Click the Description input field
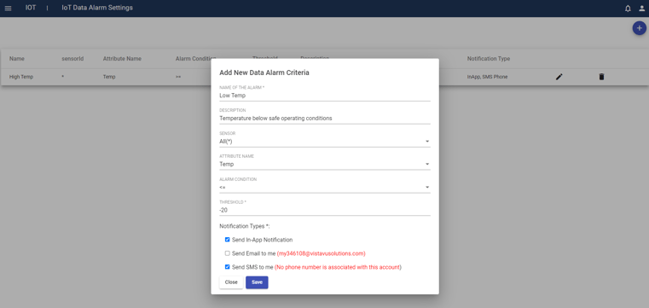 (x=324, y=119)
